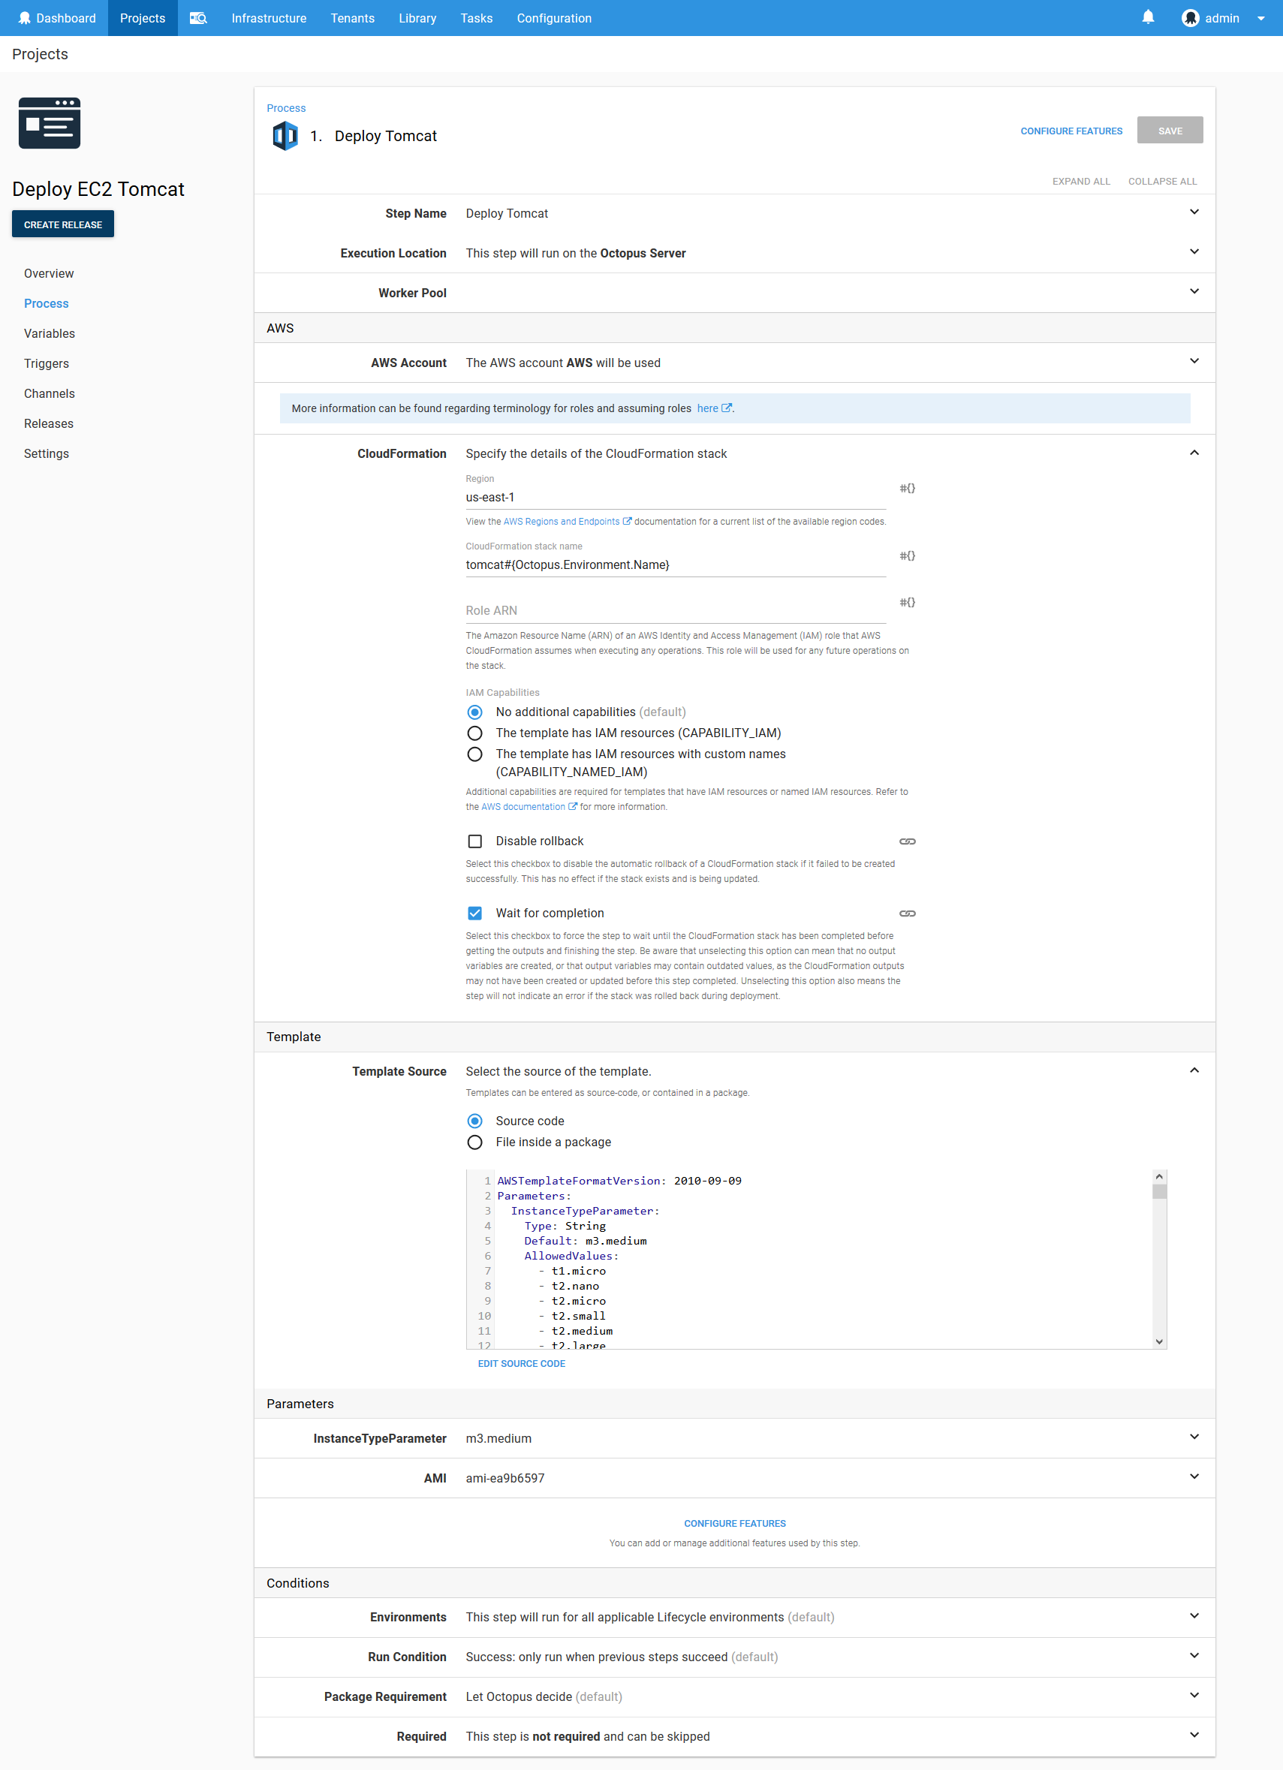Choose File inside a package as template source
The height and width of the screenshot is (1770, 1283).
[x=474, y=1142]
